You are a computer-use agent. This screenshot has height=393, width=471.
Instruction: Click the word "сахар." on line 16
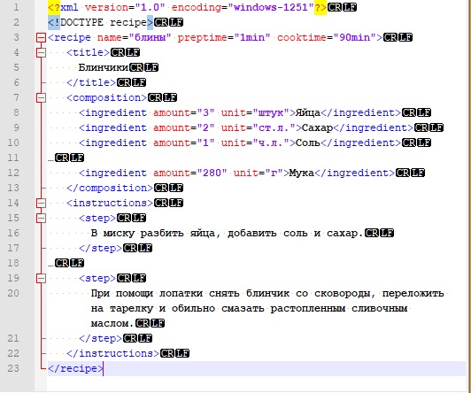point(345,234)
